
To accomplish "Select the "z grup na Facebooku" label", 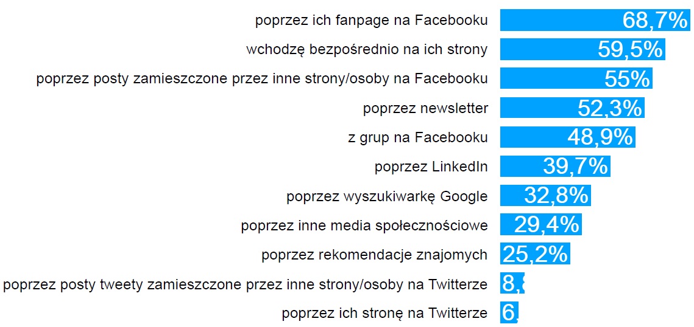I will tap(418, 137).
